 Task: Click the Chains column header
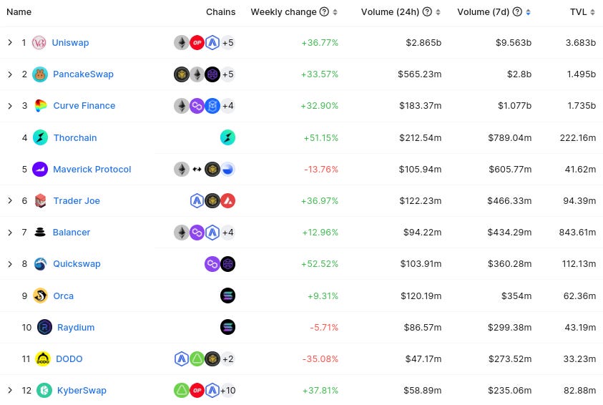click(x=220, y=12)
